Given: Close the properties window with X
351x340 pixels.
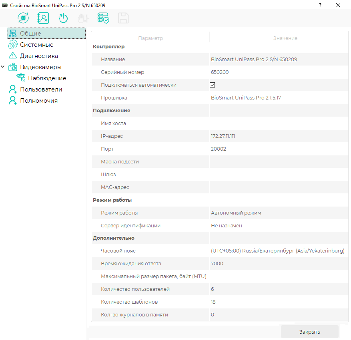Looking at the screenshot, I should pyautogui.click(x=338, y=5).
